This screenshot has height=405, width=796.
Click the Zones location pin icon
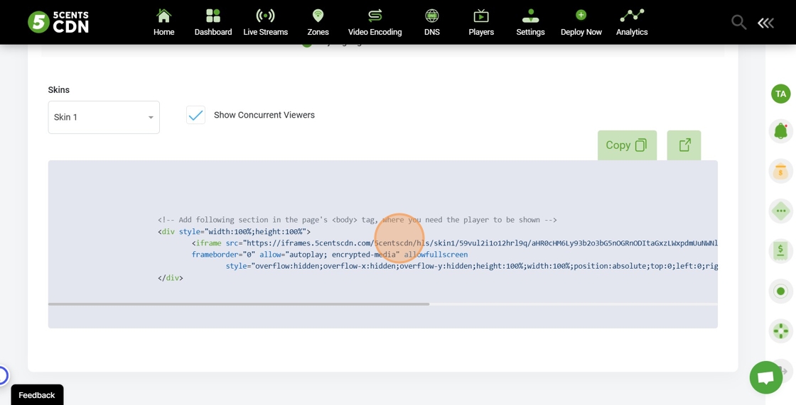(x=318, y=16)
